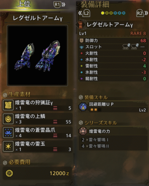Select the first yellow page indicator dot
This screenshot has width=149, height=186.
(x=103, y=13)
